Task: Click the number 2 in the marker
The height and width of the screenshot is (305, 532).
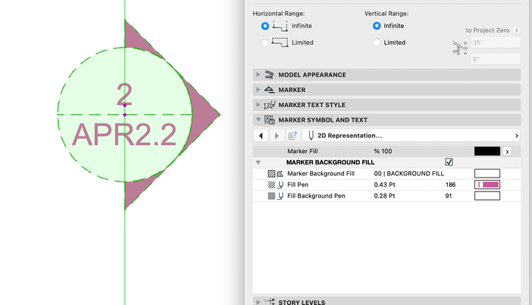Action: [x=124, y=94]
